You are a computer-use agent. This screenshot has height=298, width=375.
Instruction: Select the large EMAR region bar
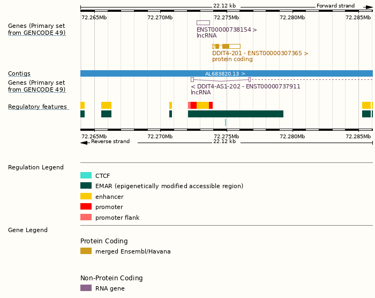[x=235, y=114]
